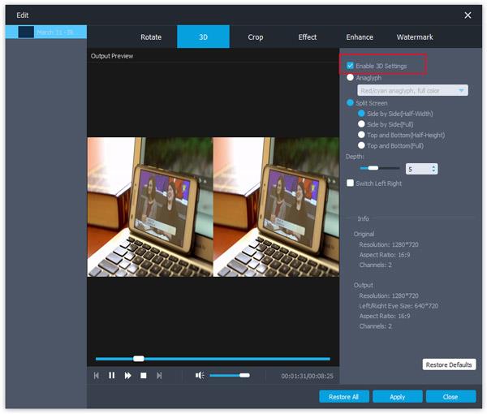Image resolution: width=487 pixels, height=414 pixels.
Task: Click the video seek bar handle
Action: (139, 359)
